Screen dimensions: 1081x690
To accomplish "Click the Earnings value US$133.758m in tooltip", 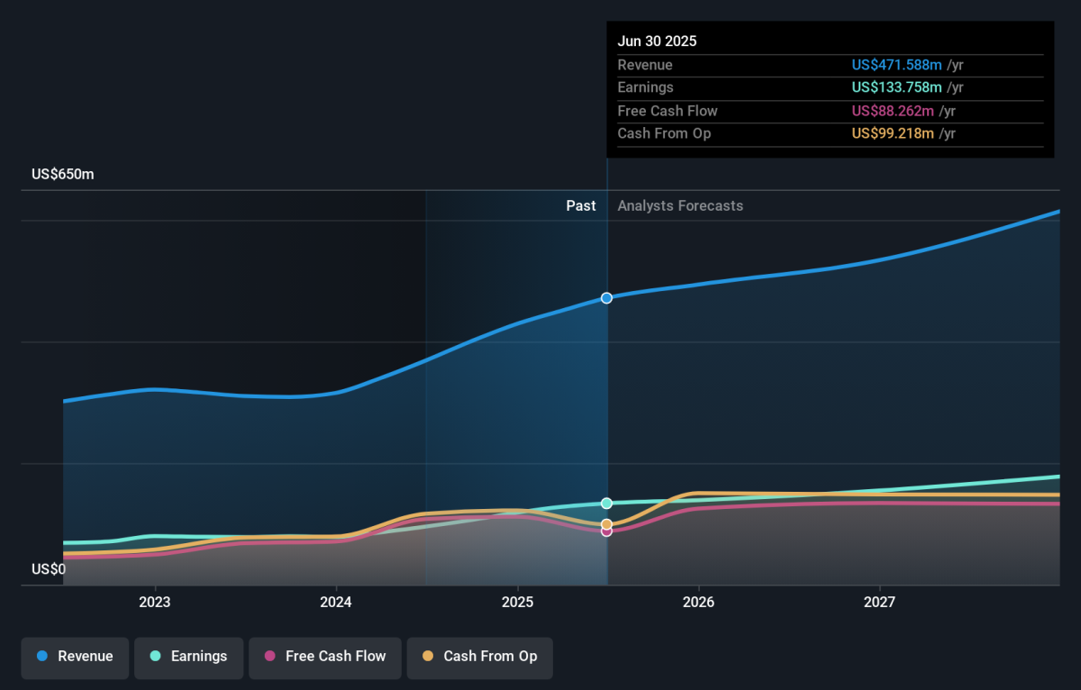I will coord(896,87).
